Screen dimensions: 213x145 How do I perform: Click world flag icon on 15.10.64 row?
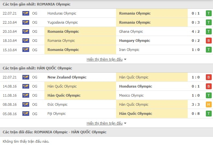tap(26, 50)
